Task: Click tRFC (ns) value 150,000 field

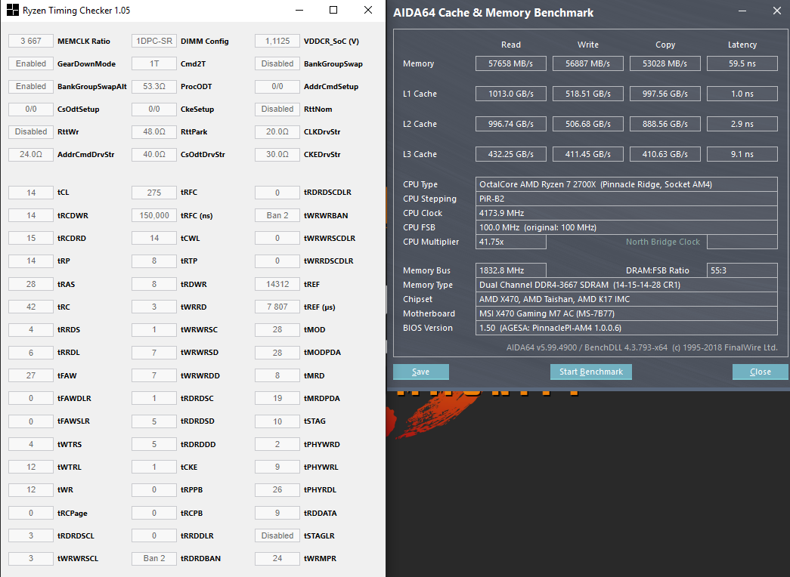Action: 154,215
